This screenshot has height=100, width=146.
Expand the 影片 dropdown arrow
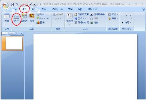[x=117, y=14]
